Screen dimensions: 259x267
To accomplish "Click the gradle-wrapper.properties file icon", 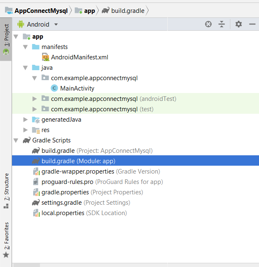I will tap(36, 171).
